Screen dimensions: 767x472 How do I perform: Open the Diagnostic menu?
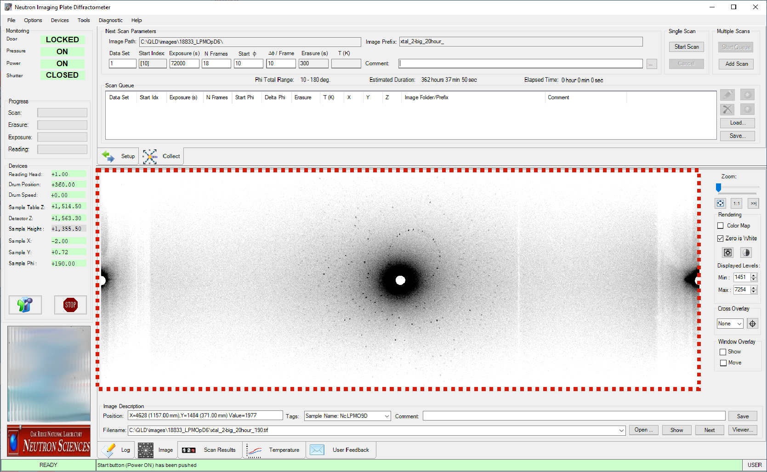click(x=110, y=20)
